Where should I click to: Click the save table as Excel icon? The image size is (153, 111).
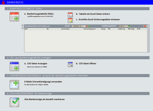(x=70, y=15)
